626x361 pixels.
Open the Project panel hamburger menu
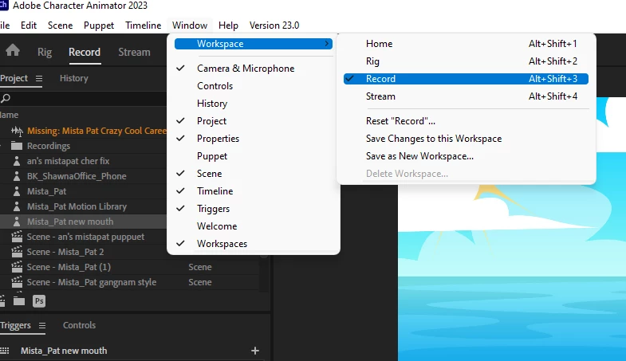(39, 79)
